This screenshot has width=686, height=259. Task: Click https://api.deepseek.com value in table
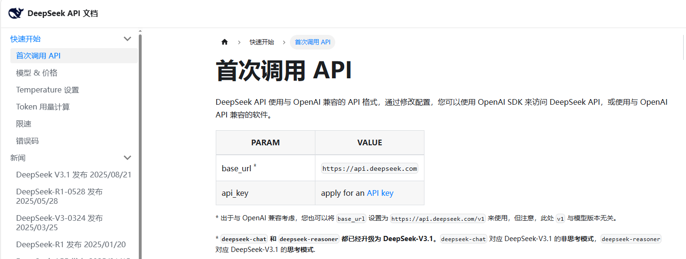[x=370, y=168]
